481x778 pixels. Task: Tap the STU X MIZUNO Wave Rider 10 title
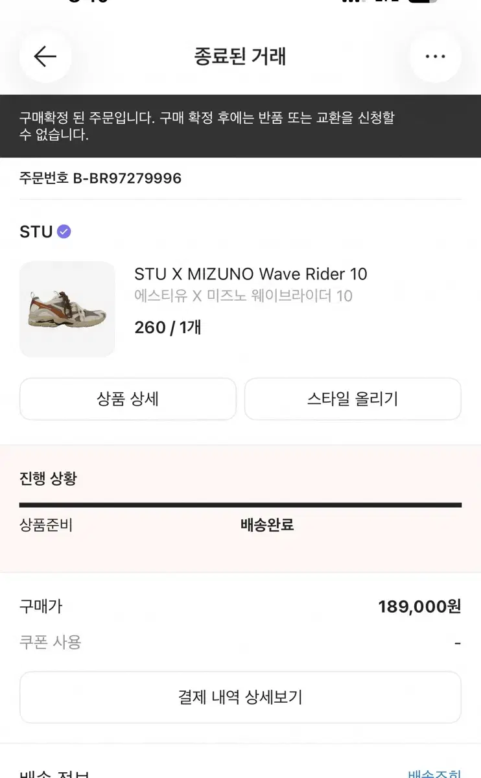coord(250,274)
